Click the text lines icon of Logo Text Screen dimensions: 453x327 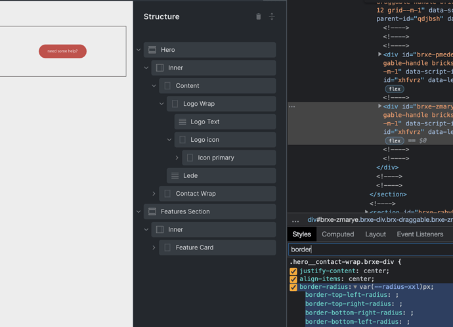[183, 121]
